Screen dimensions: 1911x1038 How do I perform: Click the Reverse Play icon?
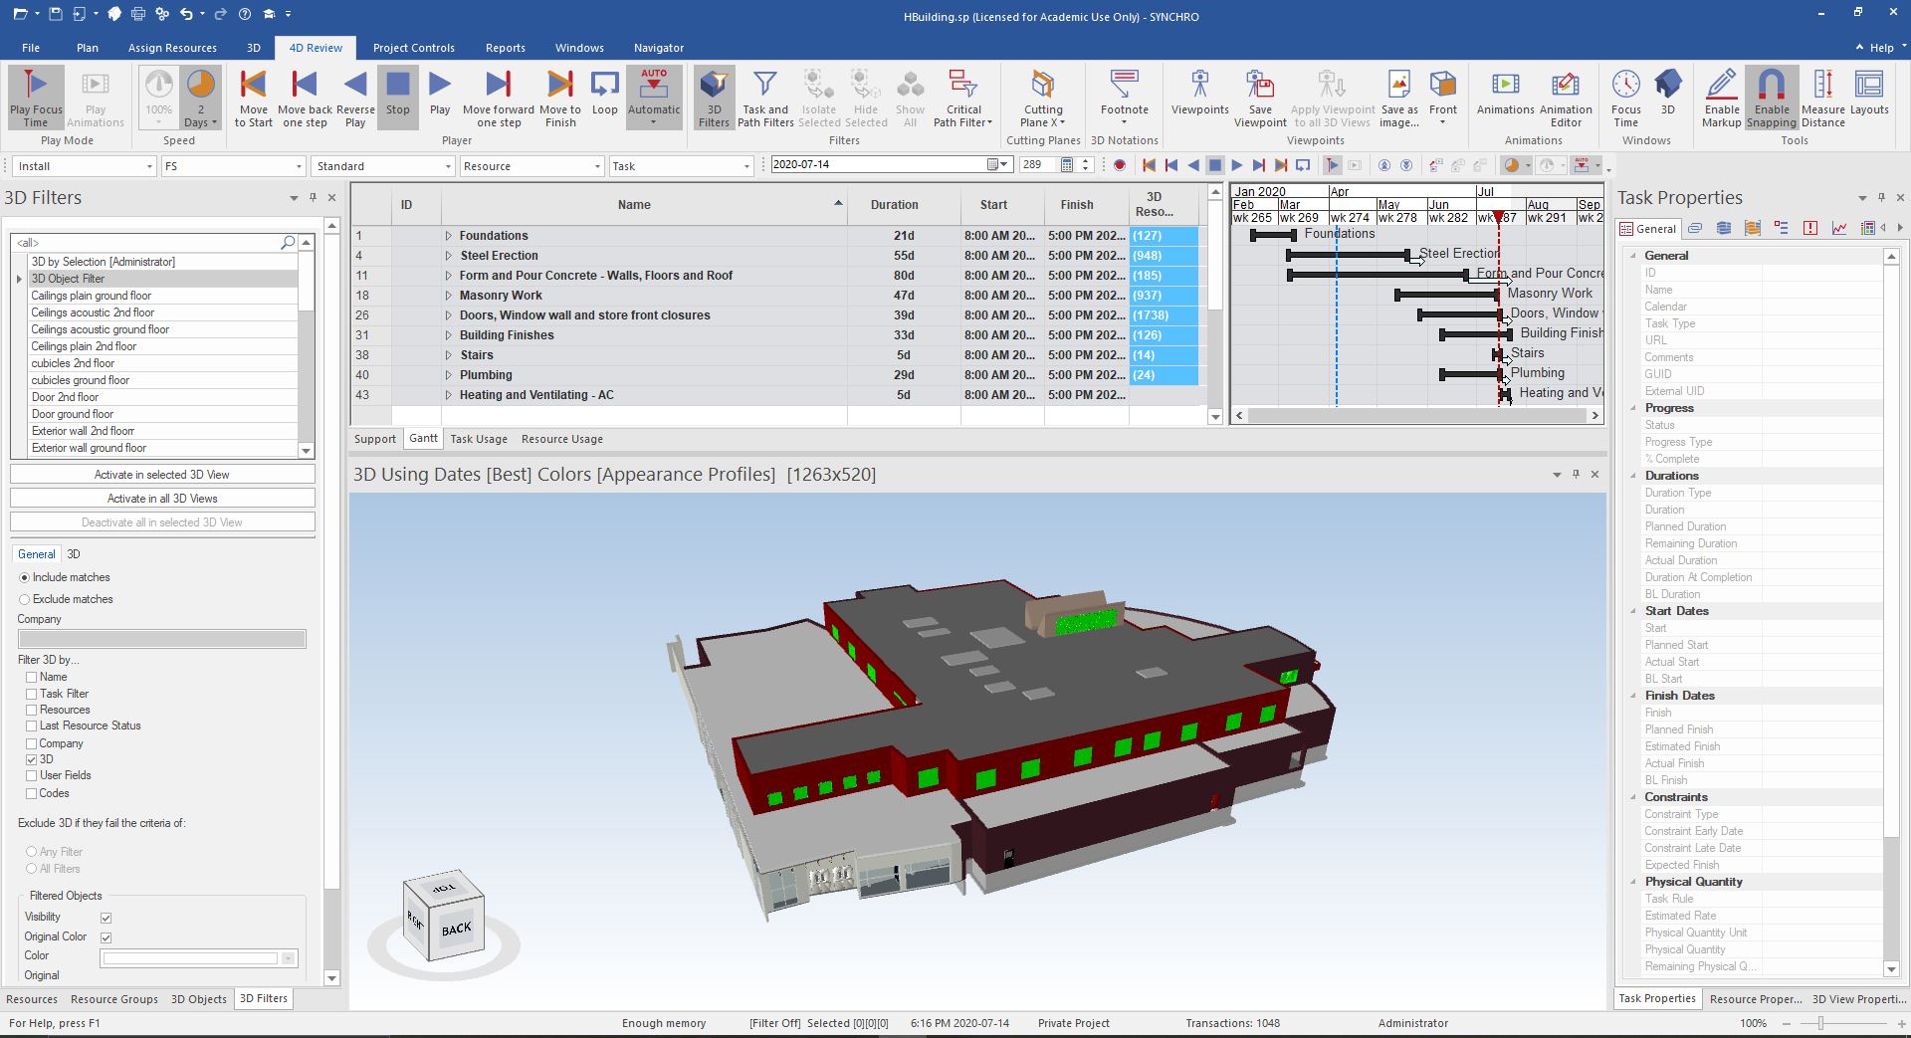point(355,98)
